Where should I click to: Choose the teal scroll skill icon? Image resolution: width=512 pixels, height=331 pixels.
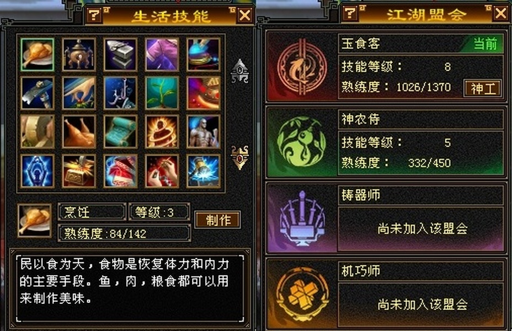(x=120, y=132)
